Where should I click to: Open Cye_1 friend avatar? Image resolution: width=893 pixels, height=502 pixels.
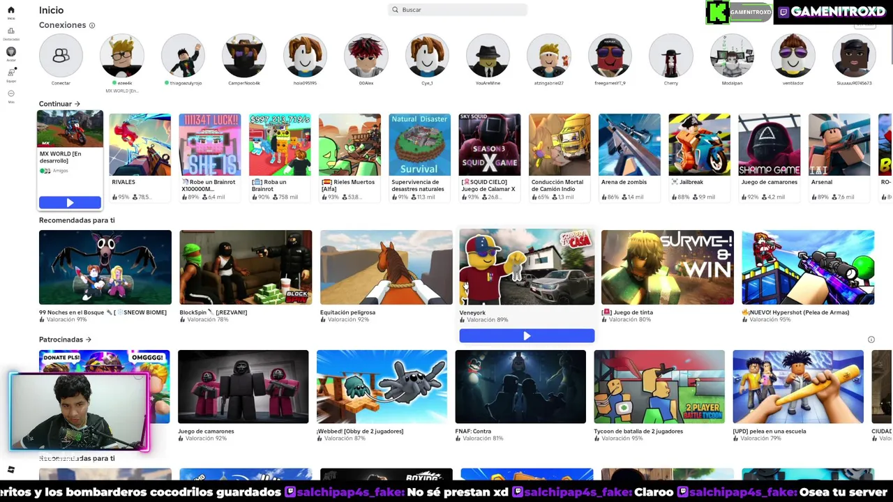pos(427,55)
